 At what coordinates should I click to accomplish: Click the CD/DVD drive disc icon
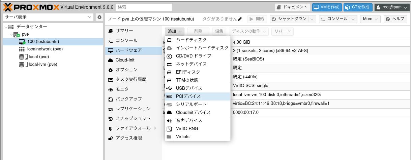(x=169, y=56)
